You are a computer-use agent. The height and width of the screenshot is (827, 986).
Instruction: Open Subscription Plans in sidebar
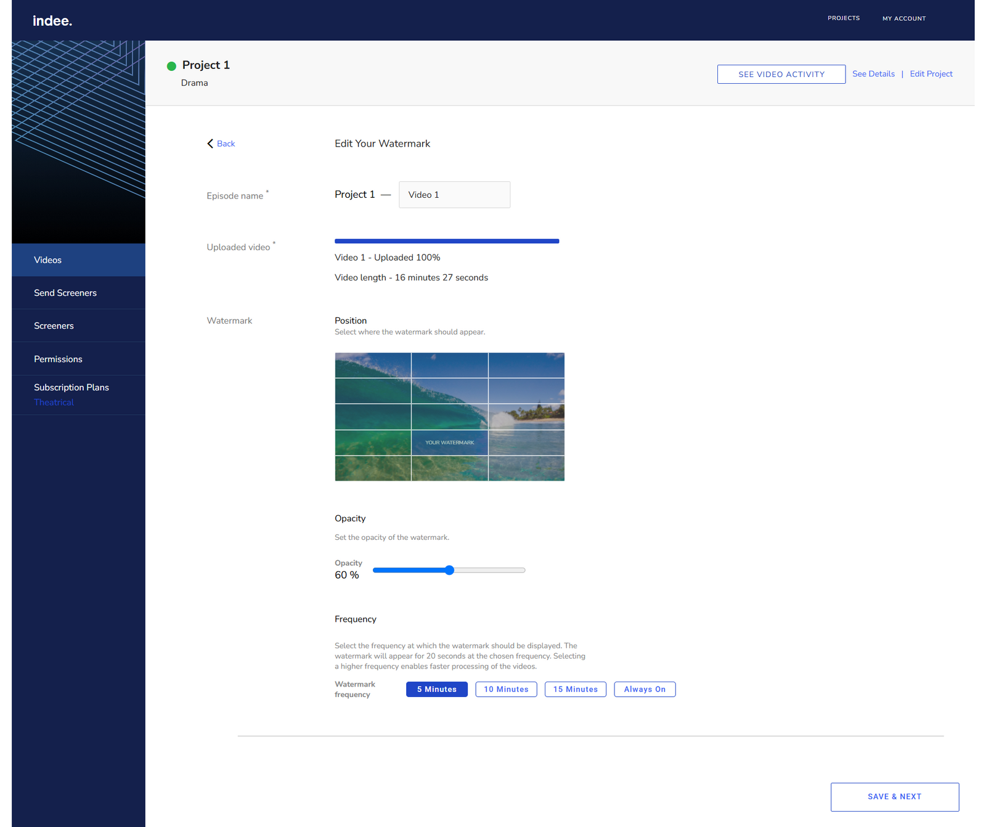71,388
